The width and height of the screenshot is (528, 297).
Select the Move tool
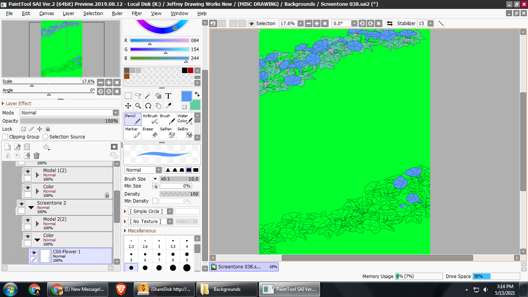coord(128,106)
